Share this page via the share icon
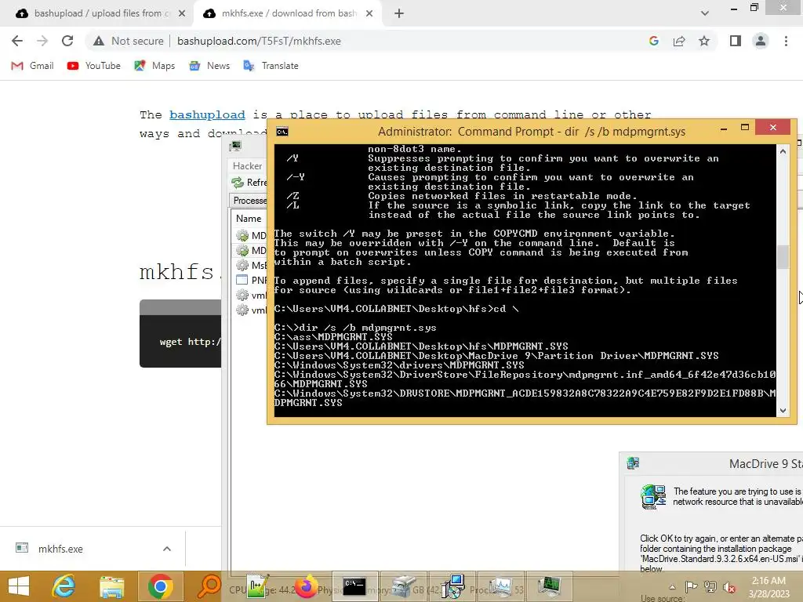 679,41
